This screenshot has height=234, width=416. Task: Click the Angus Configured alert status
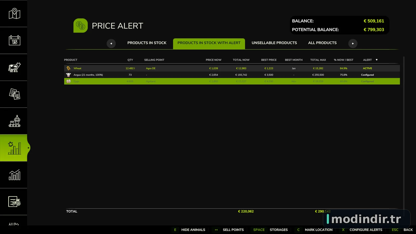pyautogui.click(x=367, y=75)
